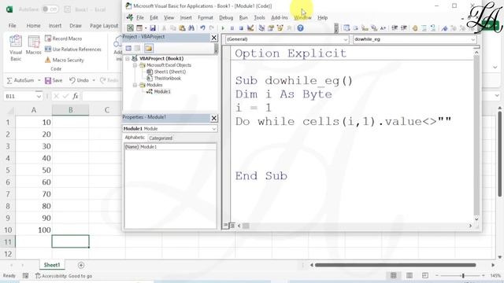This screenshot has height=283, width=504.
Task: Open the AutoSum dropdown arrow
Action: [x=39, y=80]
